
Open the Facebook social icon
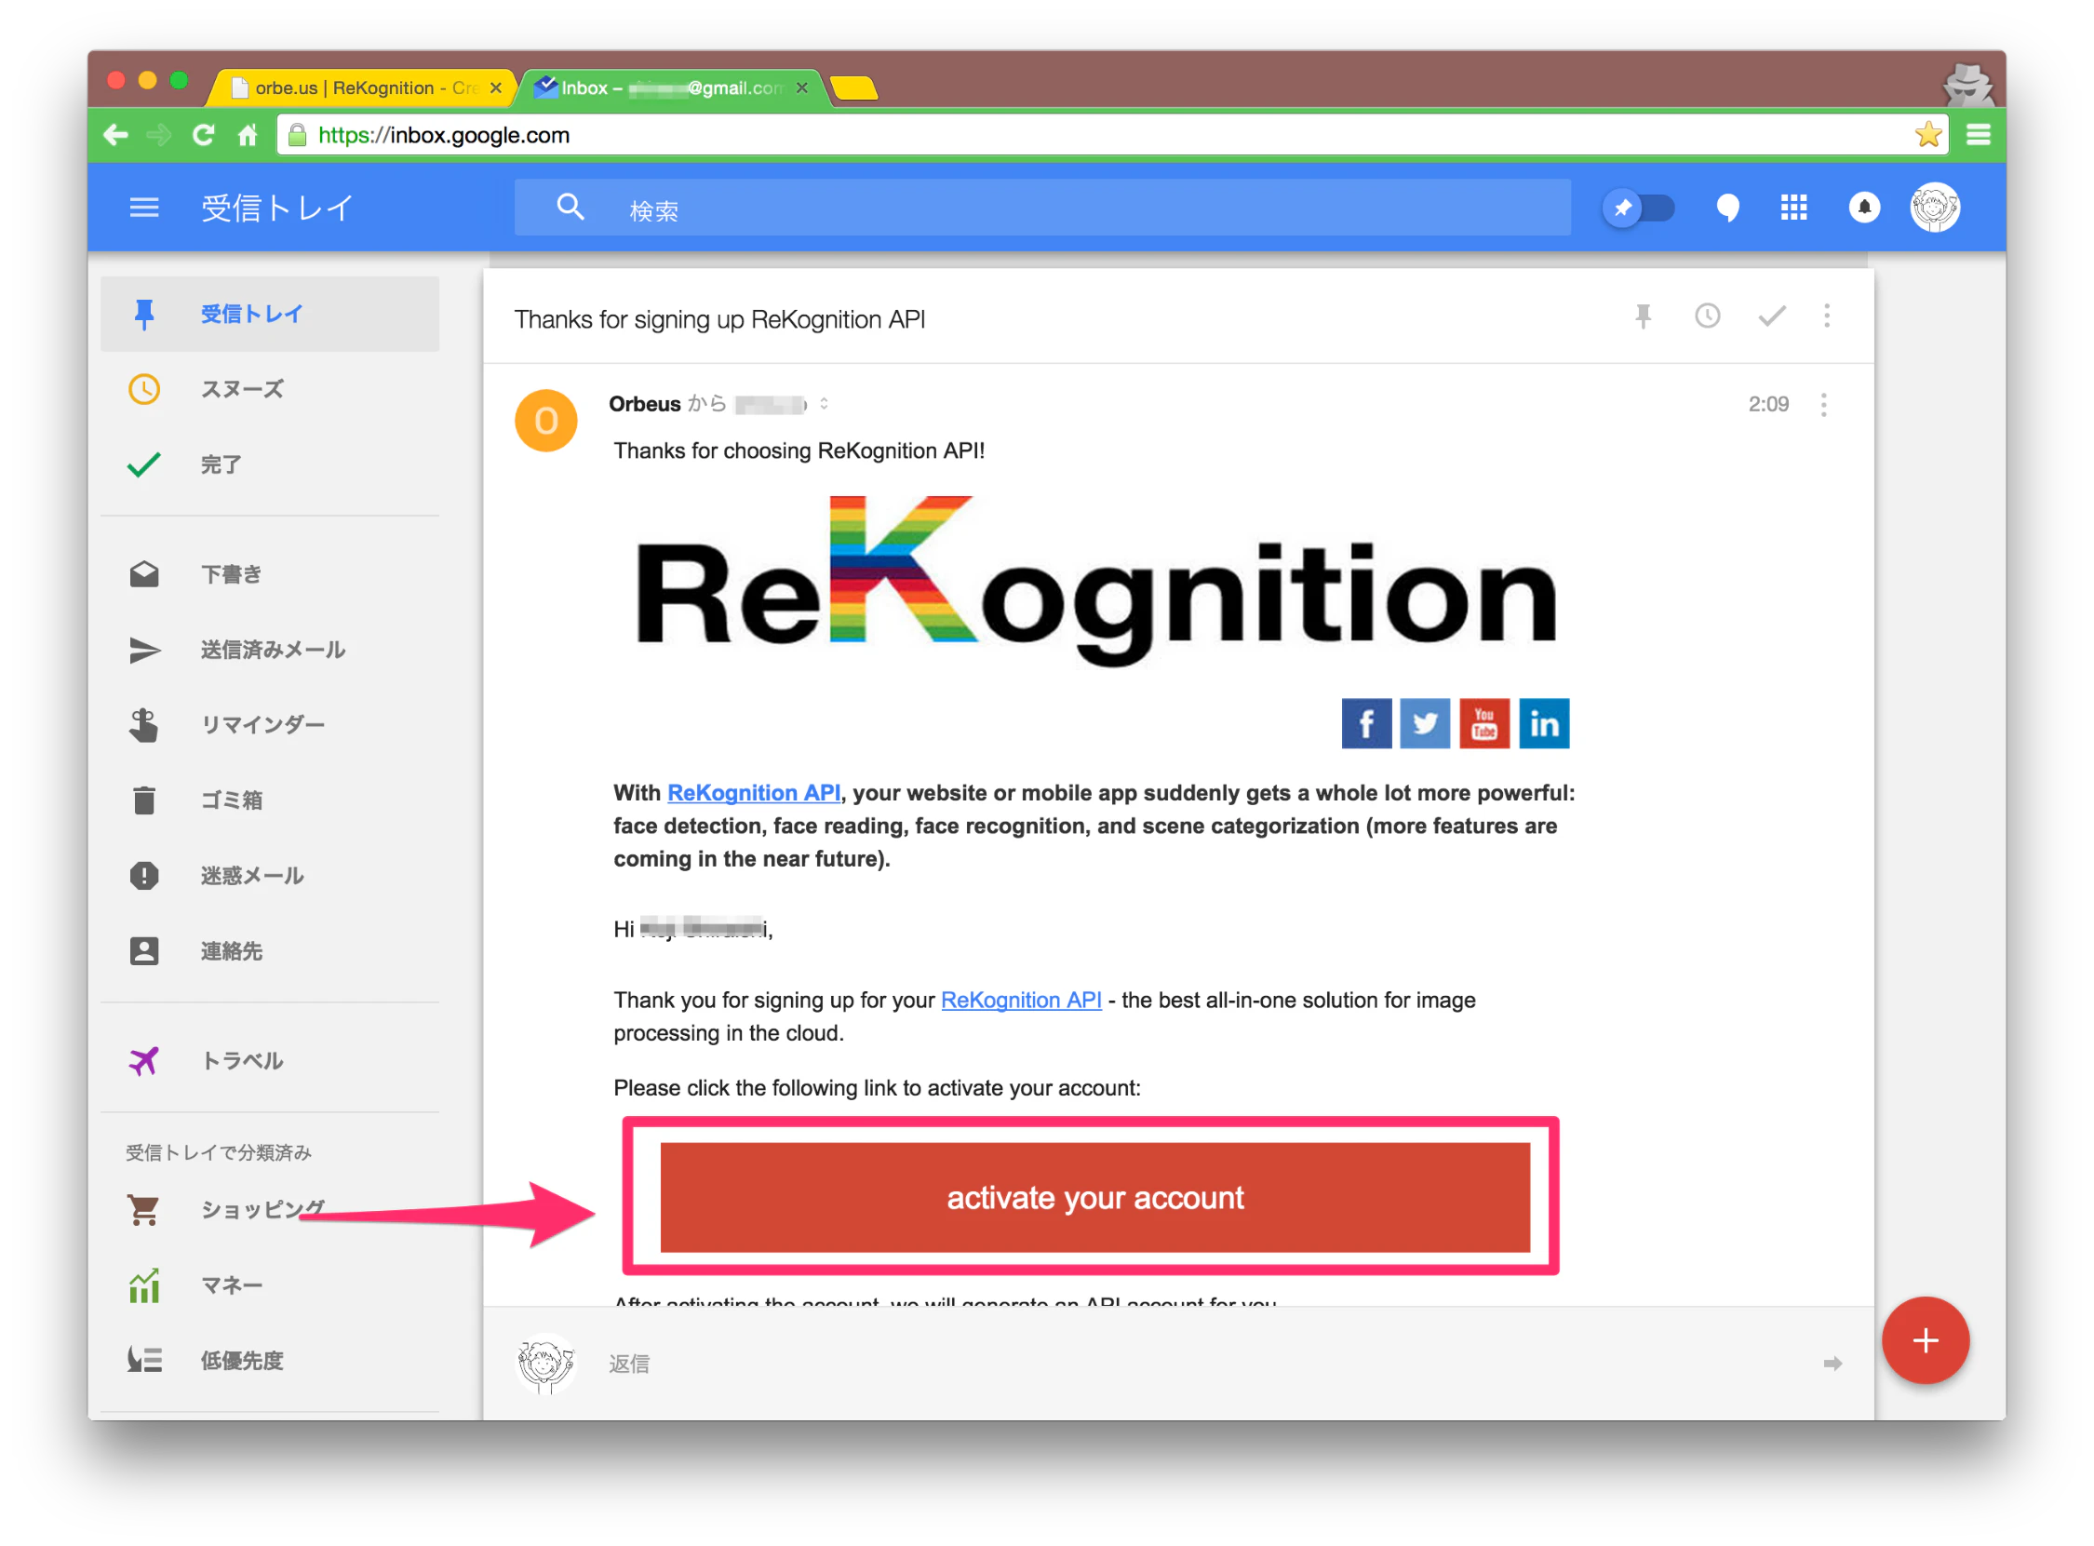pos(1366,723)
